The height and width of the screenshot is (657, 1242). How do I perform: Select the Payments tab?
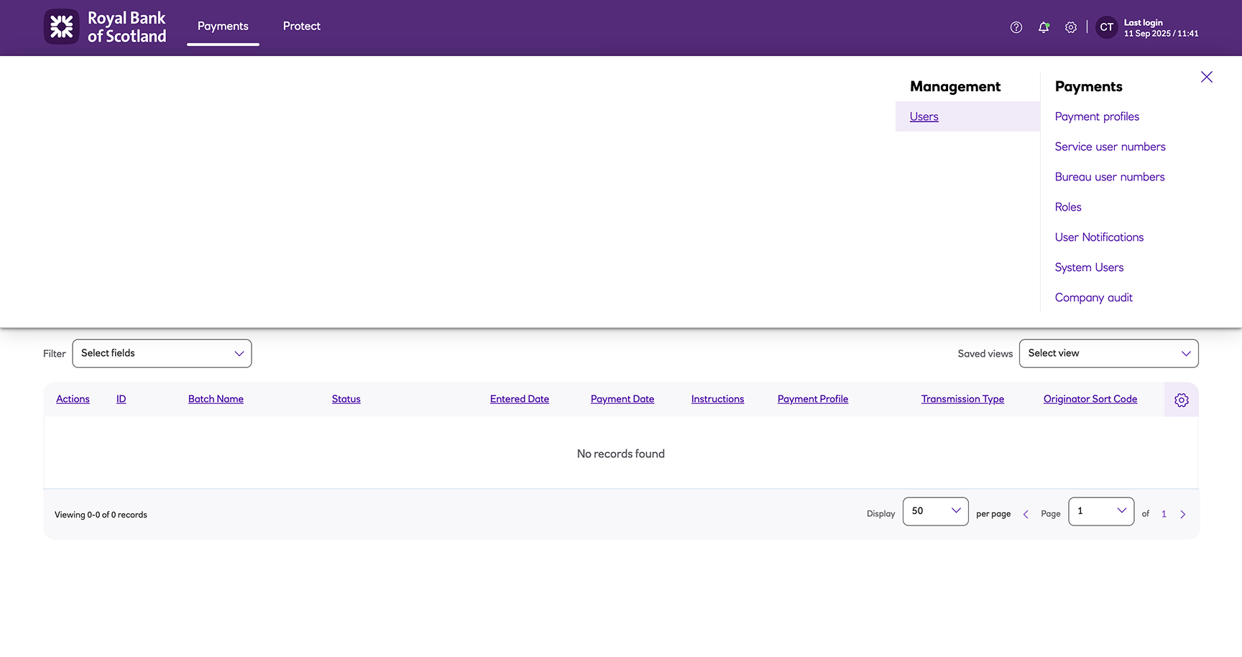tap(223, 26)
